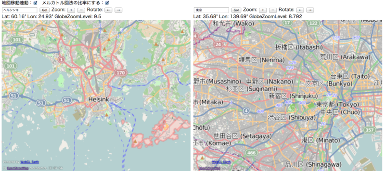Click the 中野区 (Nakano) label
The image size is (385, 173).
270,81
